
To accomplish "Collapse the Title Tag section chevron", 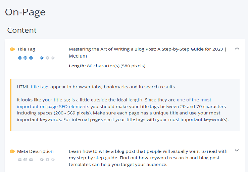I will [x=237, y=49].
